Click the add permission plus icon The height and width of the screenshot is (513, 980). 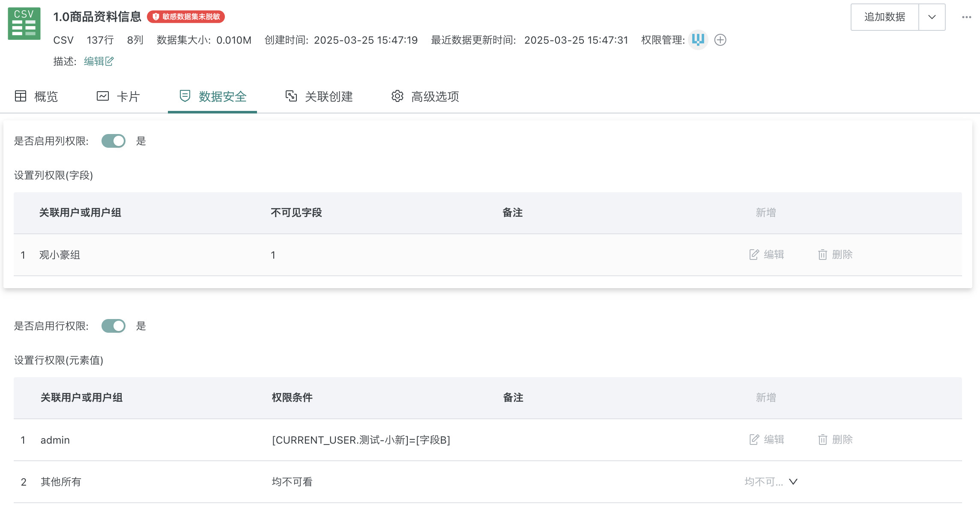click(720, 40)
